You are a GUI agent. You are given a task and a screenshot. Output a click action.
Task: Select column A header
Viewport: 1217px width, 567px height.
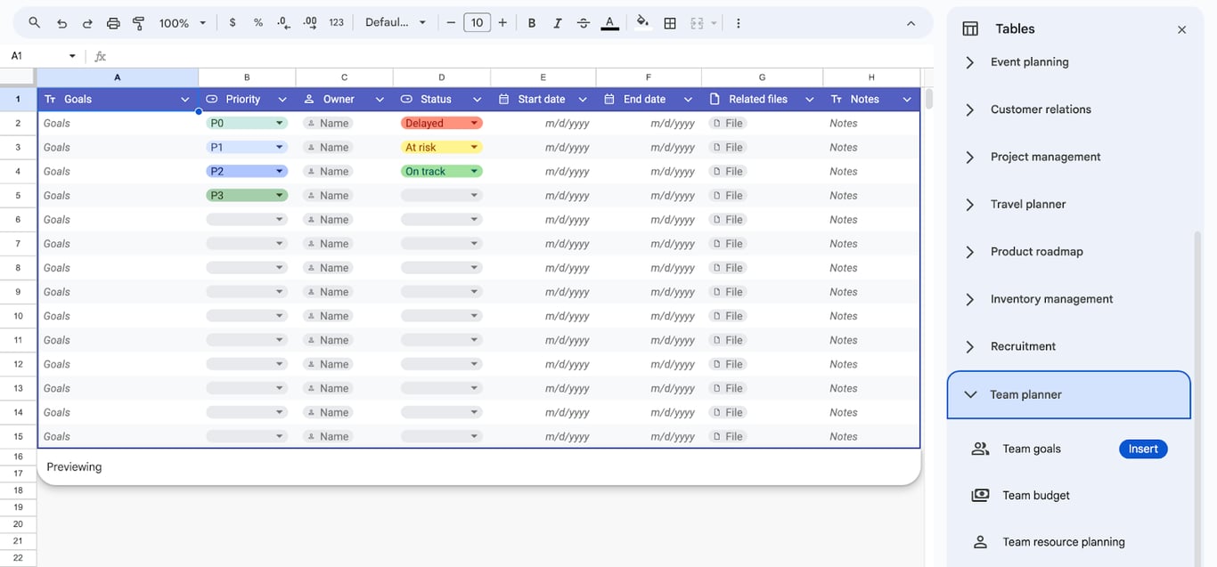[118, 77]
